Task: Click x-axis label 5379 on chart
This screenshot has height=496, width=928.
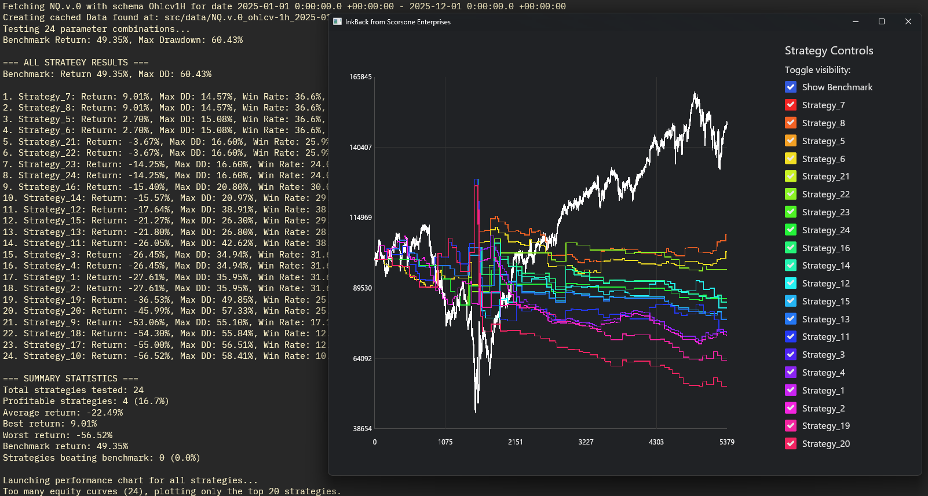Action: 727,442
